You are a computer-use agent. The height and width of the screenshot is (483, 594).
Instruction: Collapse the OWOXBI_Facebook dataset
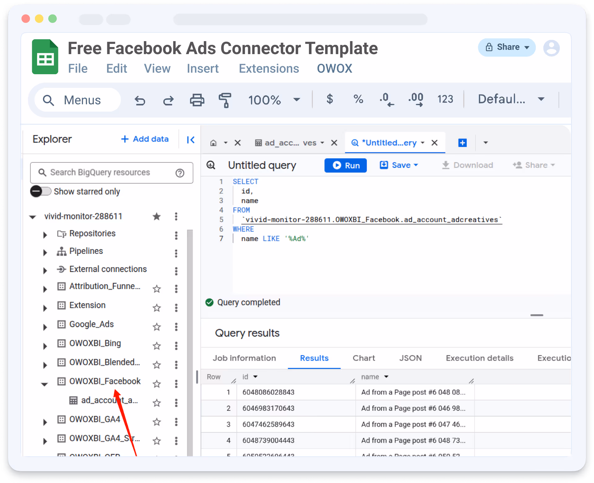click(x=45, y=384)
